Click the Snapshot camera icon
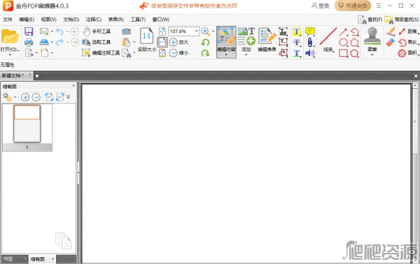Screen dimensions: 420x264 (x=127, y=32)
